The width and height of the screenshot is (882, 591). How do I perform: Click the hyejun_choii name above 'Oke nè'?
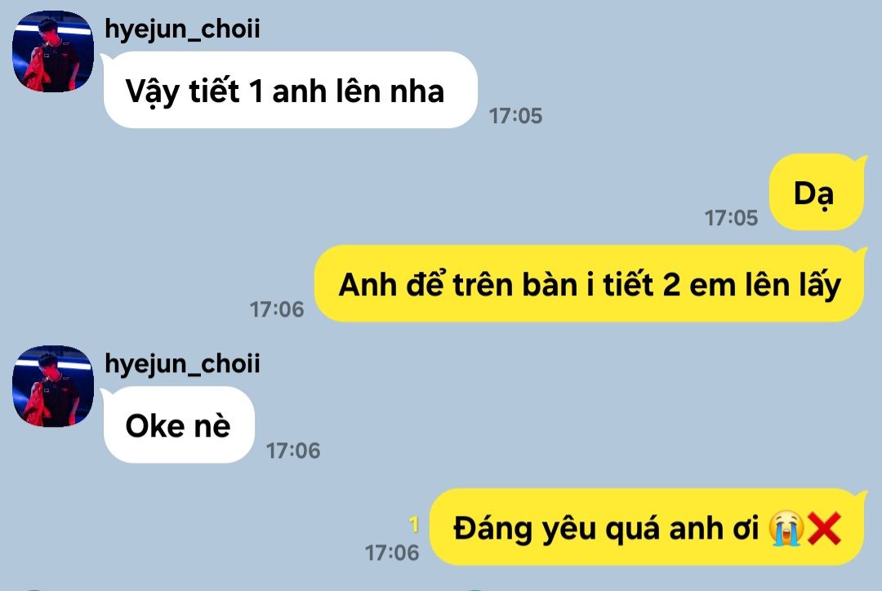[x=182, y=364]
